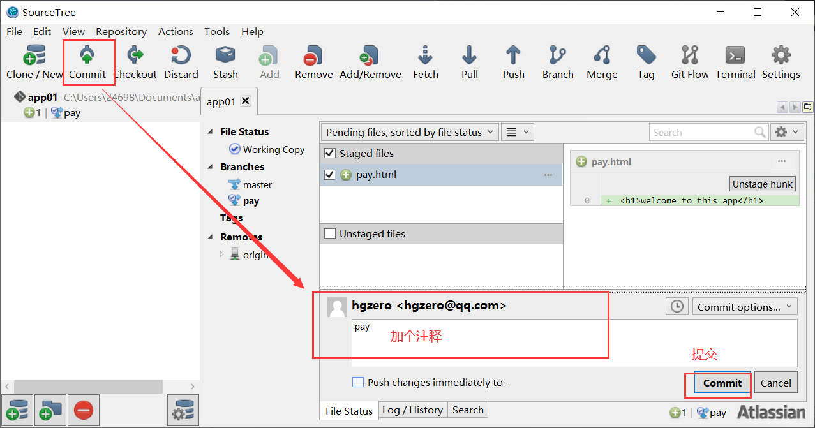This screenshot has width=815, height=428.
Task: Open Settings from the toolbar
Action: (x=781, y=62)
